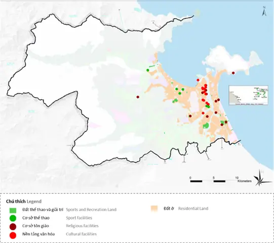Click the isolated dark red marker west of the city
This screenshot has height=243, width=274.
click(x=138, y=97)
